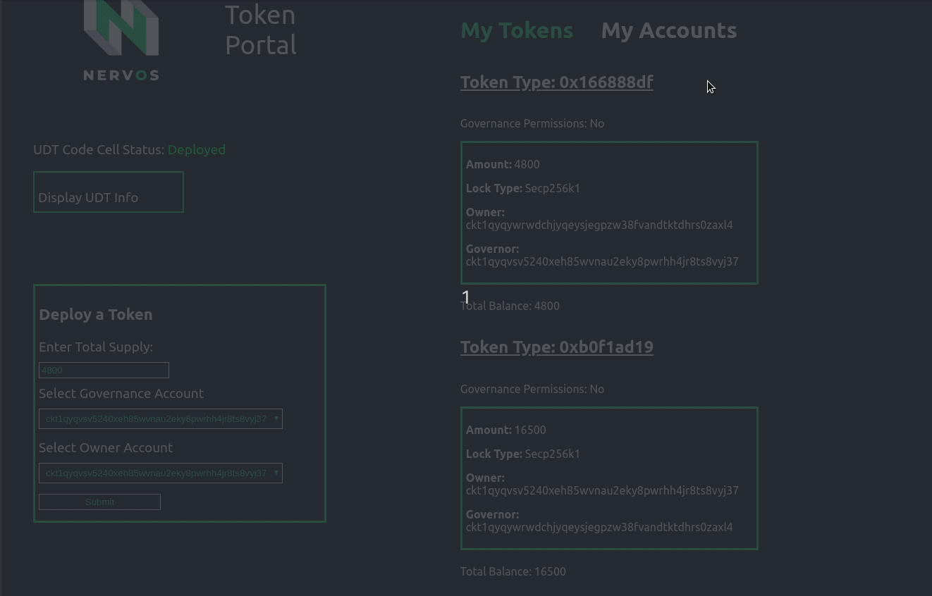932x596 pixels.
Task: Click the owner address ending in 0zaxl4 in the 0x166888df card
Action: [x=599, y=225]
